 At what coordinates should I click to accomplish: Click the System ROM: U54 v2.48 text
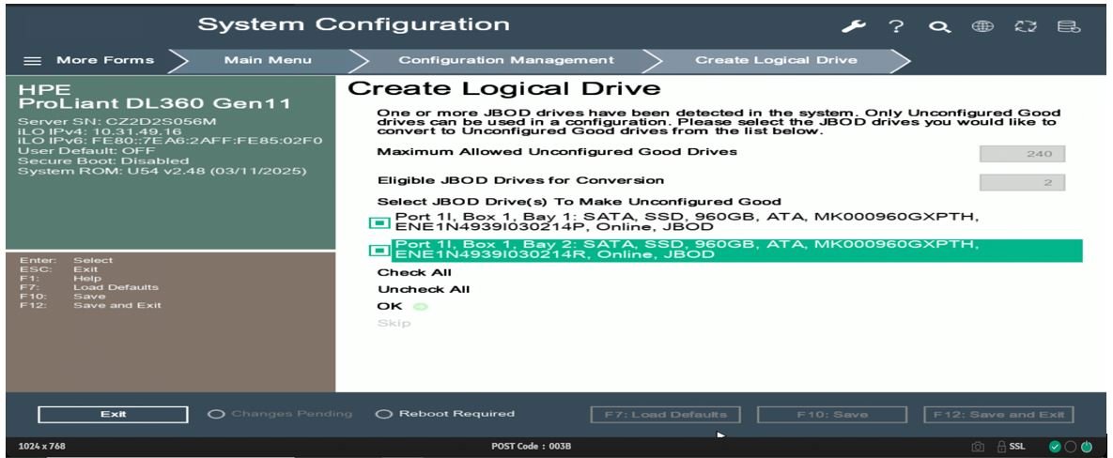tap(162, 171)
